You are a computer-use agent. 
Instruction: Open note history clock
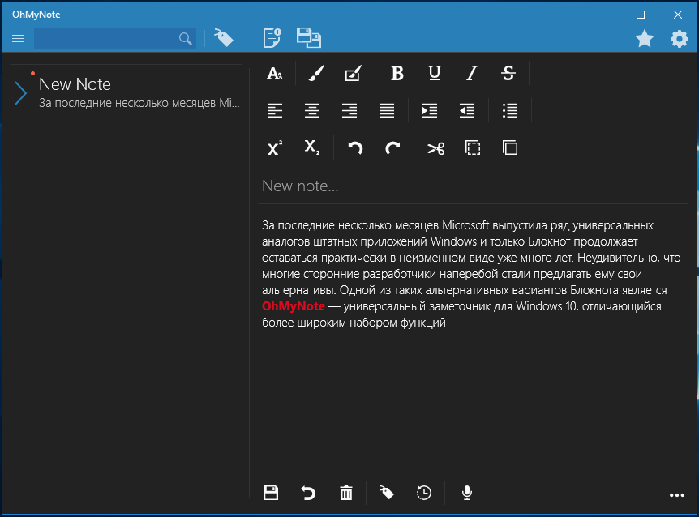(423, 493)
